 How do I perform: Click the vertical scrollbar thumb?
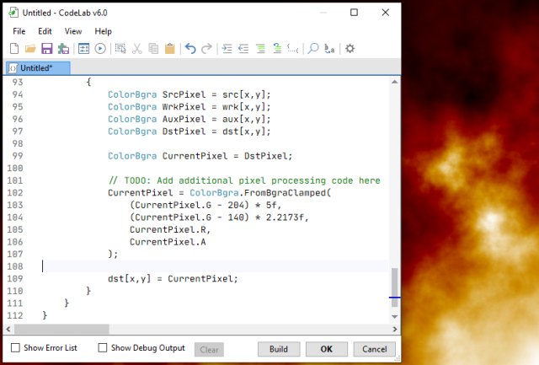coord(395,287)
